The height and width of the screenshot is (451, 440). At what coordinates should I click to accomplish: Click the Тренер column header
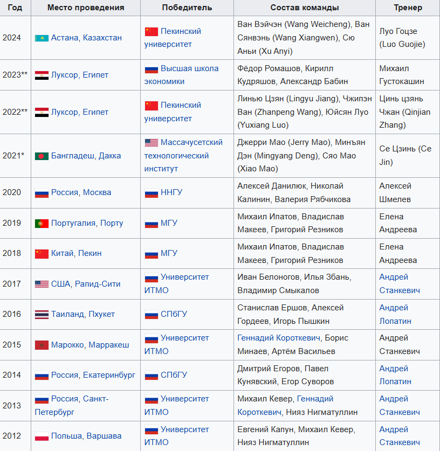click(408, 8)
